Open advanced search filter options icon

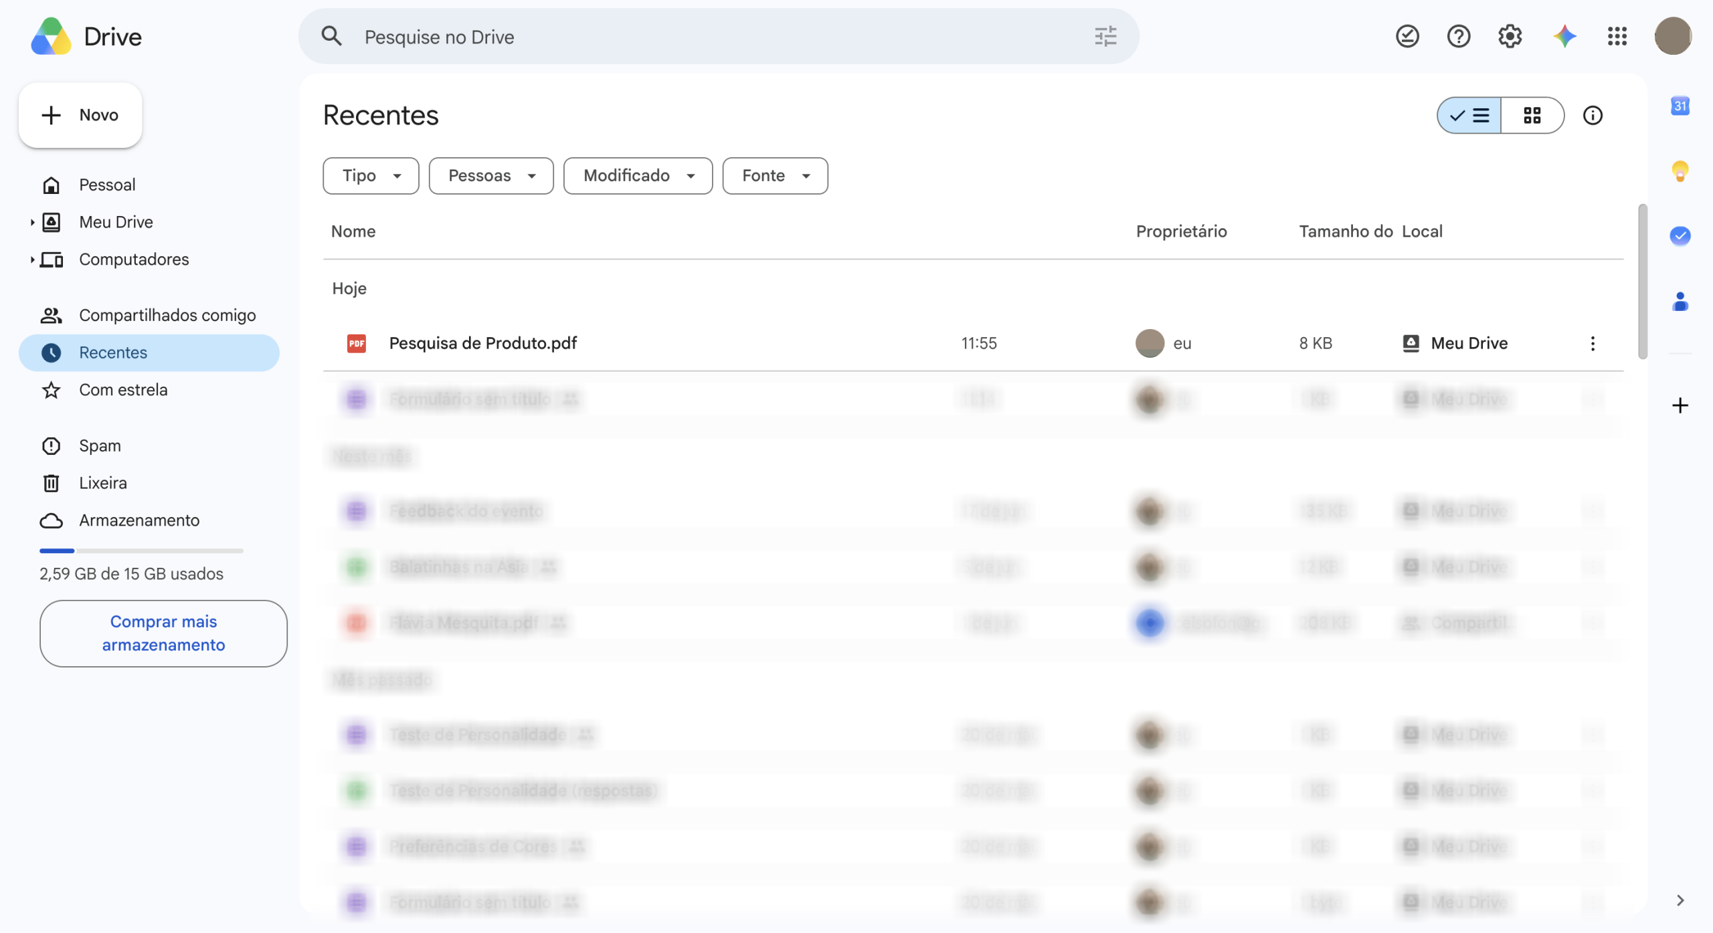1105,36
